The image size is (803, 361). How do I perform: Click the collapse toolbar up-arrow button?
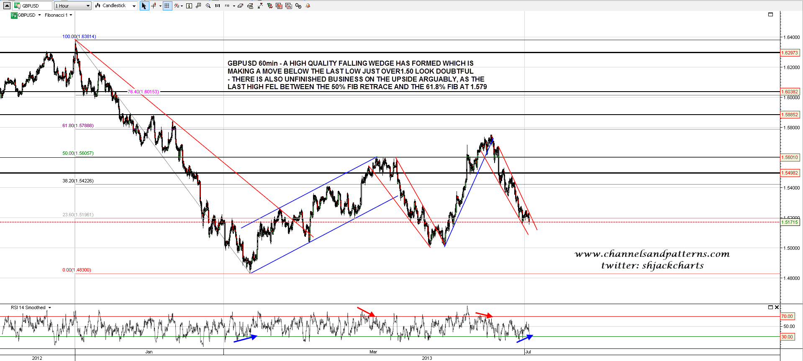(x=7, y=6)
